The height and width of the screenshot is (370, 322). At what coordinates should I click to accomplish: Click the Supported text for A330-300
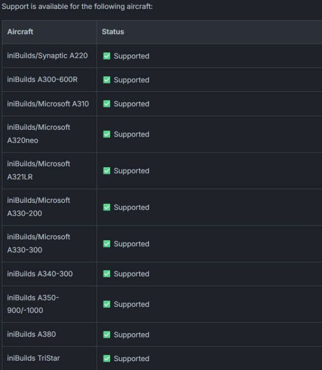(x=131, y=244)
